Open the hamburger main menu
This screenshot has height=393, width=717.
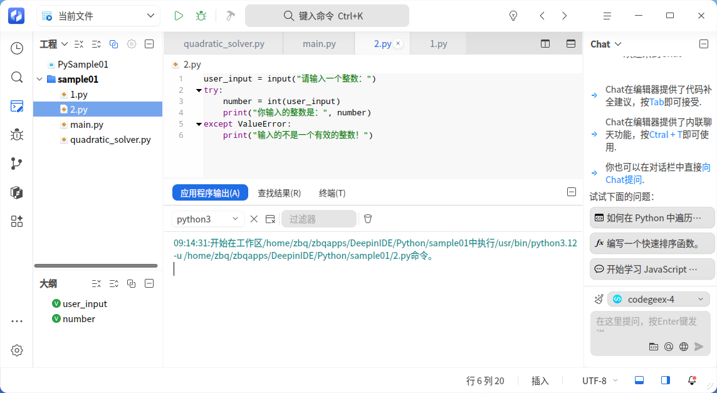(x=607, y=16)
